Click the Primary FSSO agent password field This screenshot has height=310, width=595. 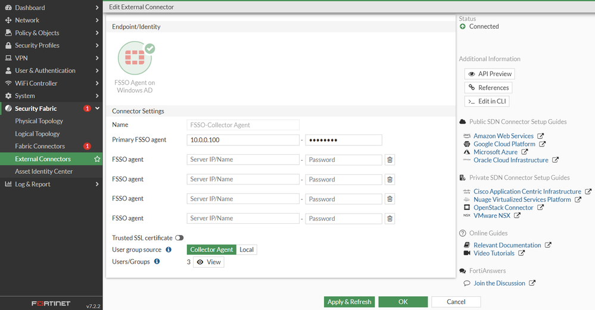point(344,140)
